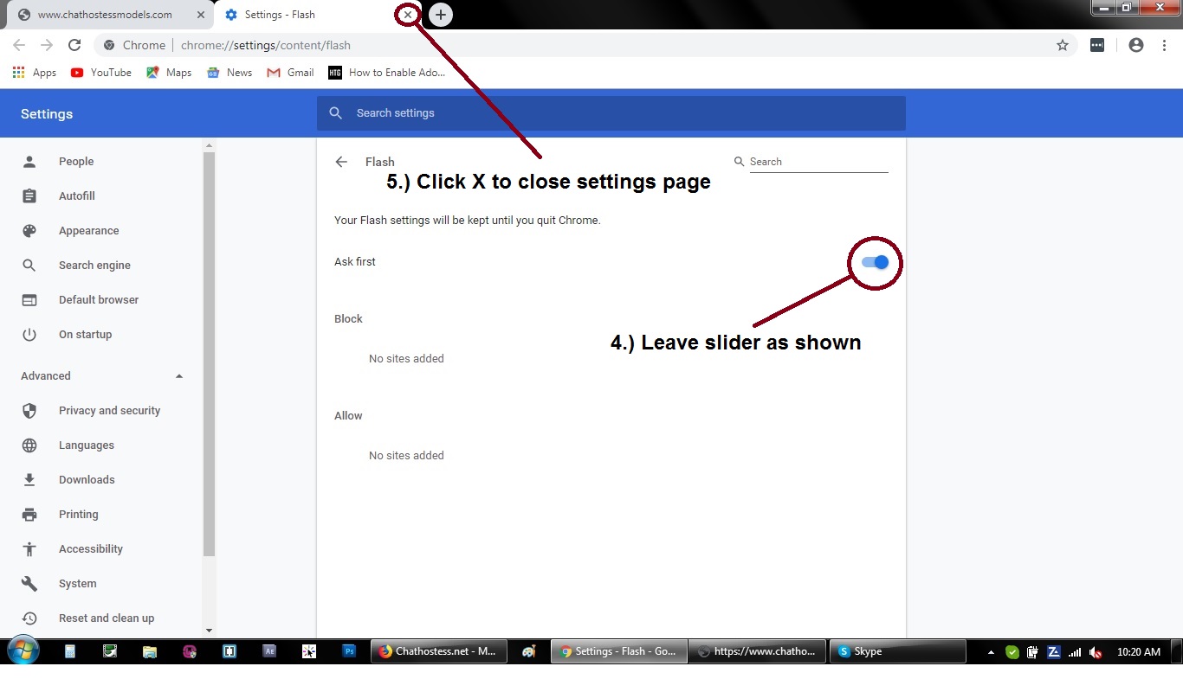Open On startup settings section
This screenshot has width=1183, height=692.
[85, 335]
